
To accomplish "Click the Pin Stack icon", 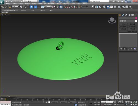I will (x=121, y=49).
